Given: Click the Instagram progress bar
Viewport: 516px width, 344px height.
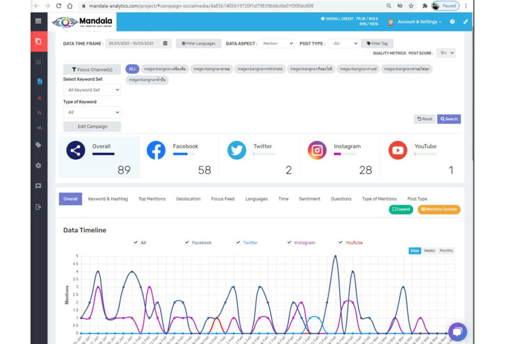Looking at the screenshot, I should point(345,154).
